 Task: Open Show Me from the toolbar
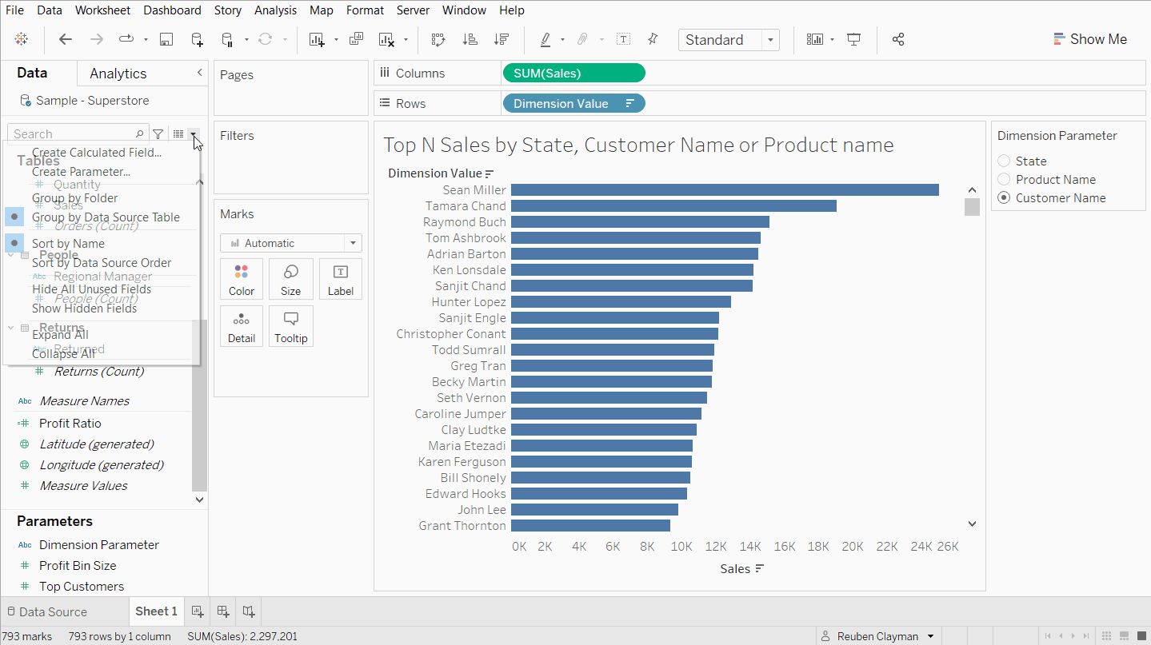pos(1090,38)
